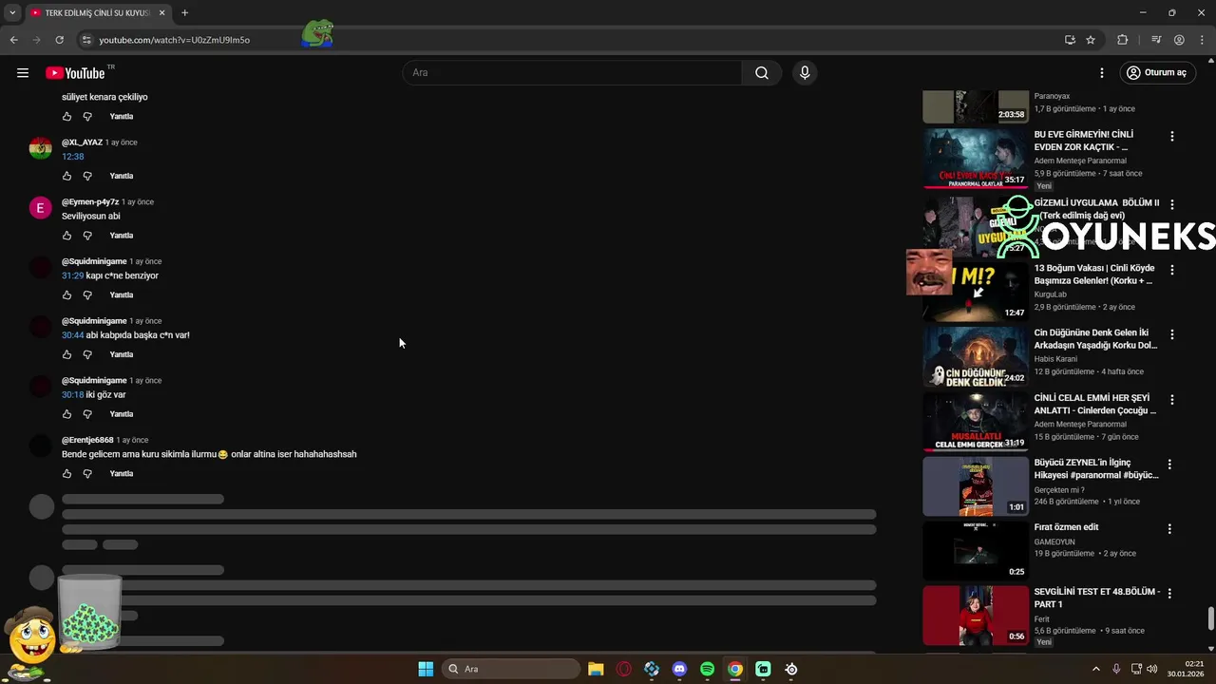
Task: Dislike the 'kapı c*ne benziyor' comment
Action: coord(87,295)
